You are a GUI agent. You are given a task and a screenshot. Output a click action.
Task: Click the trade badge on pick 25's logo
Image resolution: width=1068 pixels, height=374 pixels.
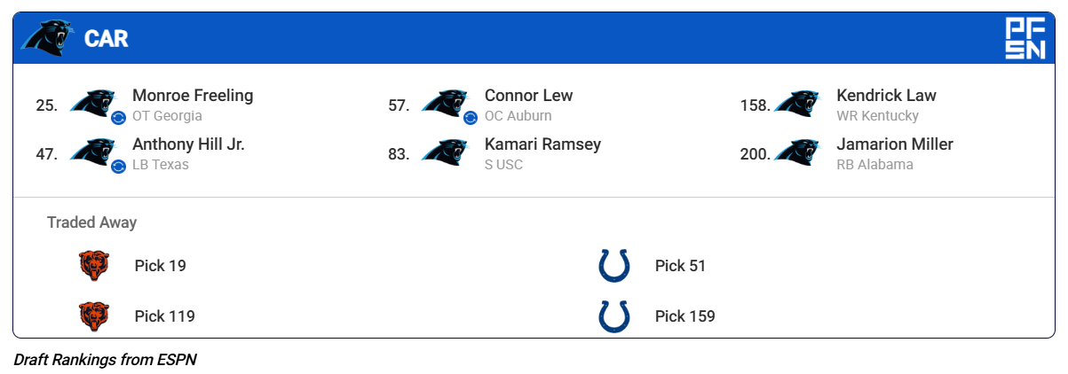[118, 117]
